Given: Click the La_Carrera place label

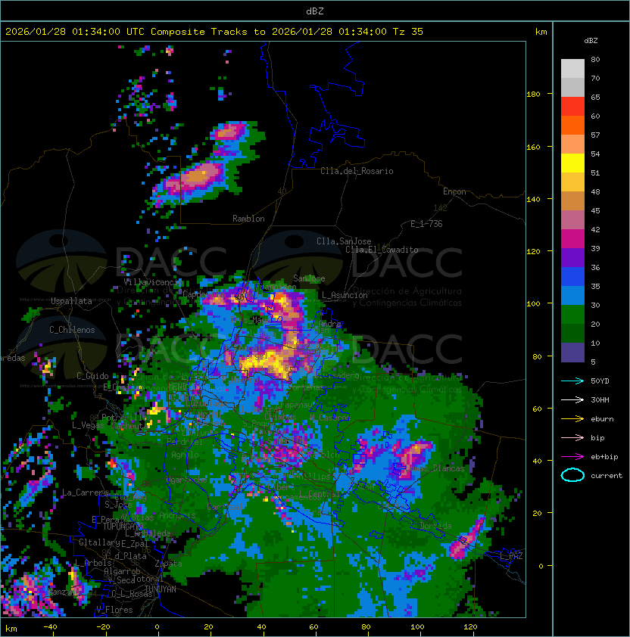Looking at the screenshot, I should click(85, 493).
